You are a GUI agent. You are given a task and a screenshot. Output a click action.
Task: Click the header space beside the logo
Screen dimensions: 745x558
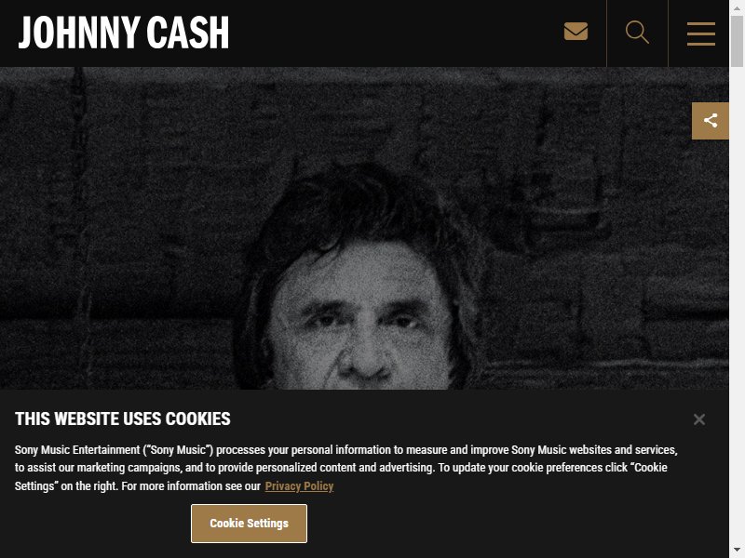pos(394,33)
